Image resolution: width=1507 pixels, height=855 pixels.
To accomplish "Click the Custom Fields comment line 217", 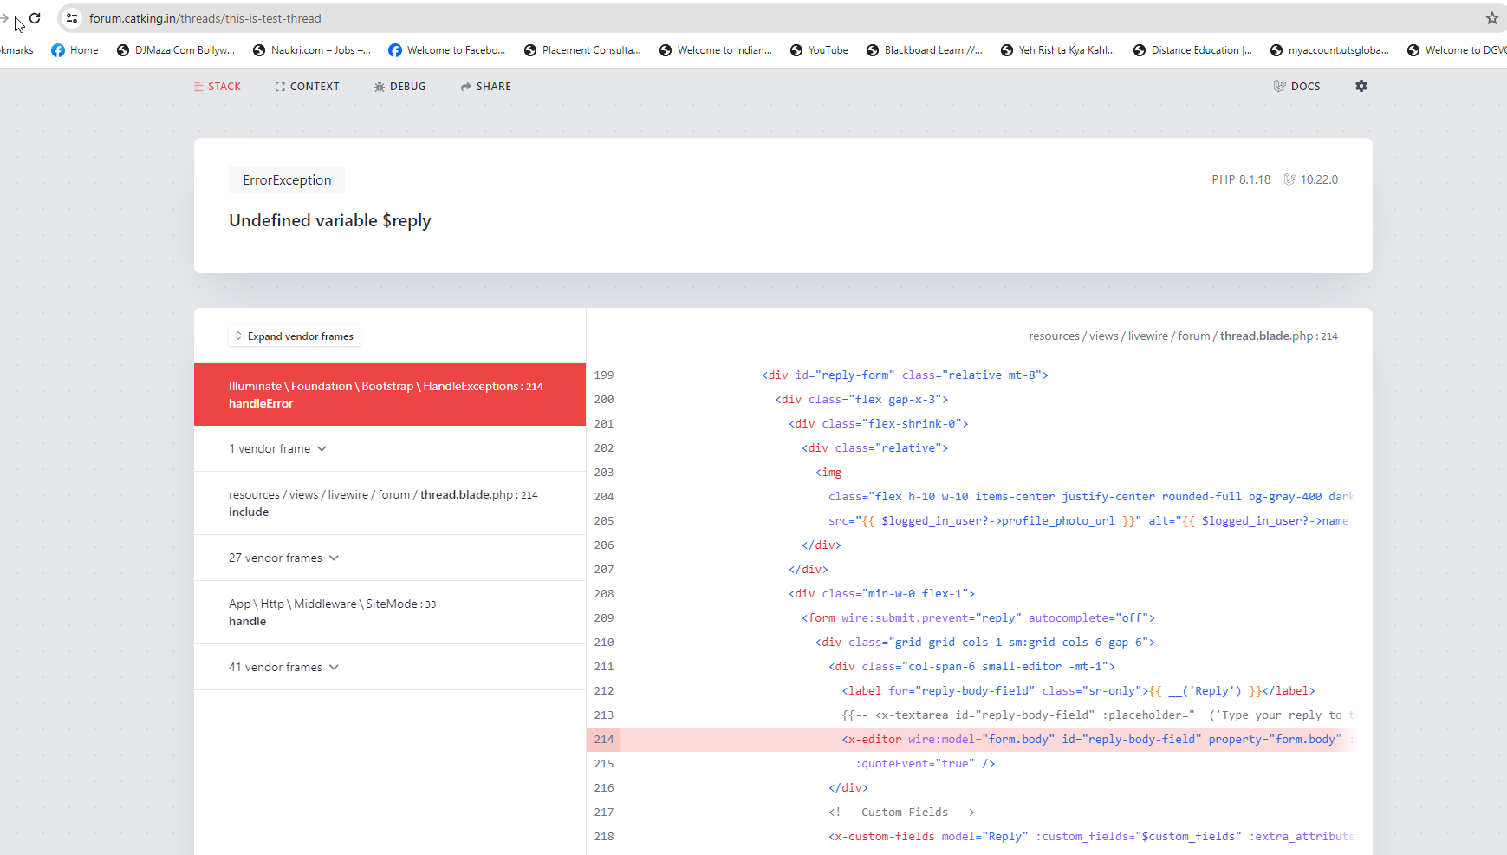I will point(901,813).
